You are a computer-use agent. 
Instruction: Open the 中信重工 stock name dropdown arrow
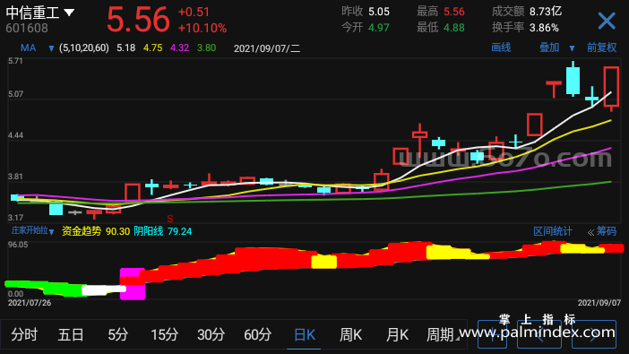tap(69, 13)
